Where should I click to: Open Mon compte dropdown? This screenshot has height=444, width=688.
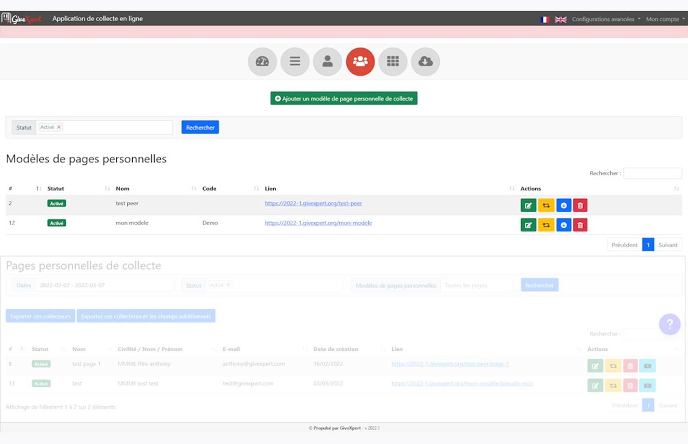click(665, 19)
